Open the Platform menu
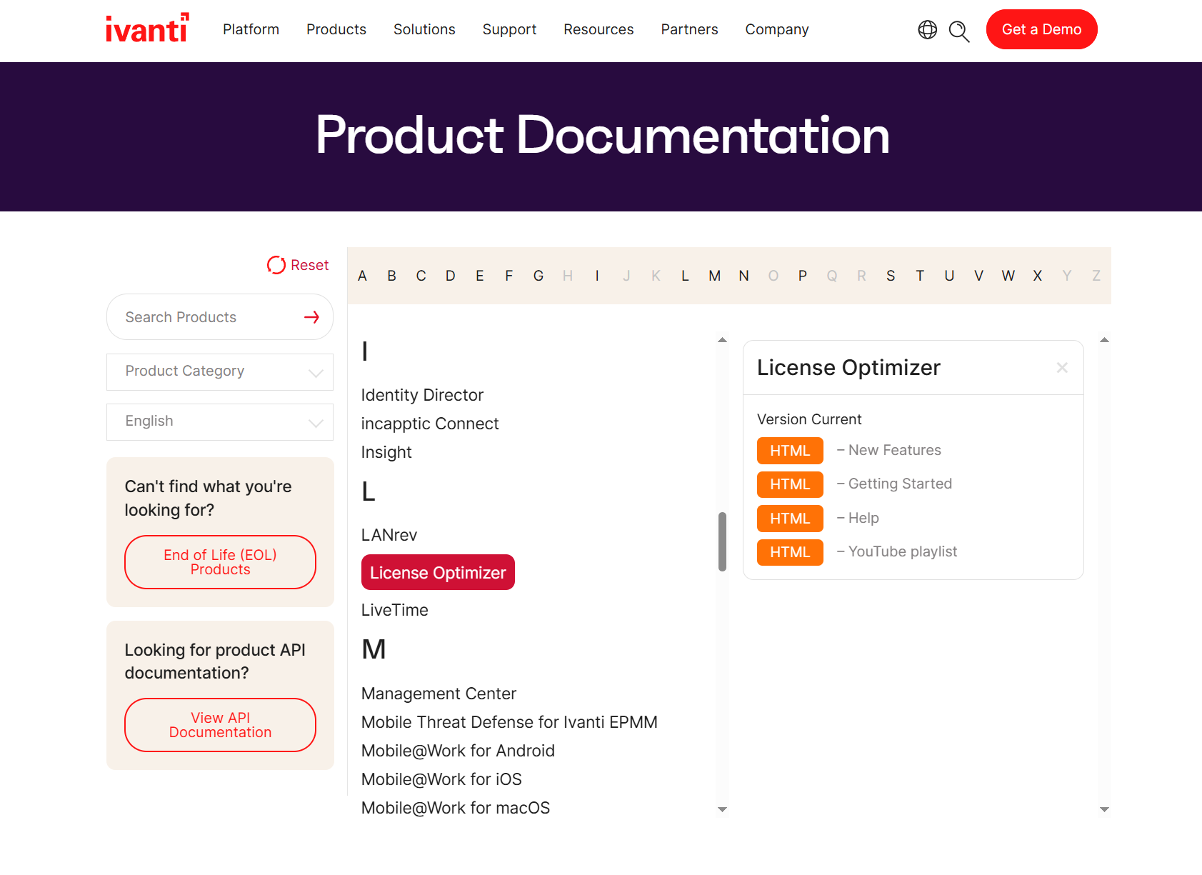Image resolution: width=1202 pixels, height=875 pixels. point(251,29)
